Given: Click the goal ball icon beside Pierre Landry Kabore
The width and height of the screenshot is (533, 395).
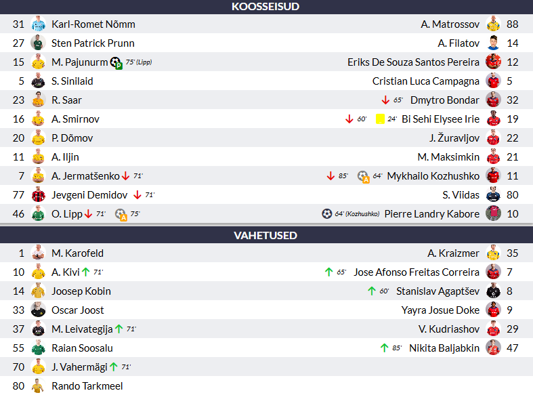Looking at the screenshot, I should coord(326,214).
